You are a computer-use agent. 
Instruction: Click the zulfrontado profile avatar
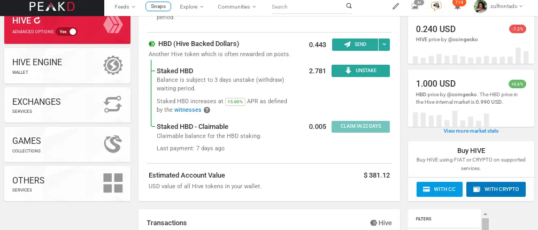tap(480, 6)
